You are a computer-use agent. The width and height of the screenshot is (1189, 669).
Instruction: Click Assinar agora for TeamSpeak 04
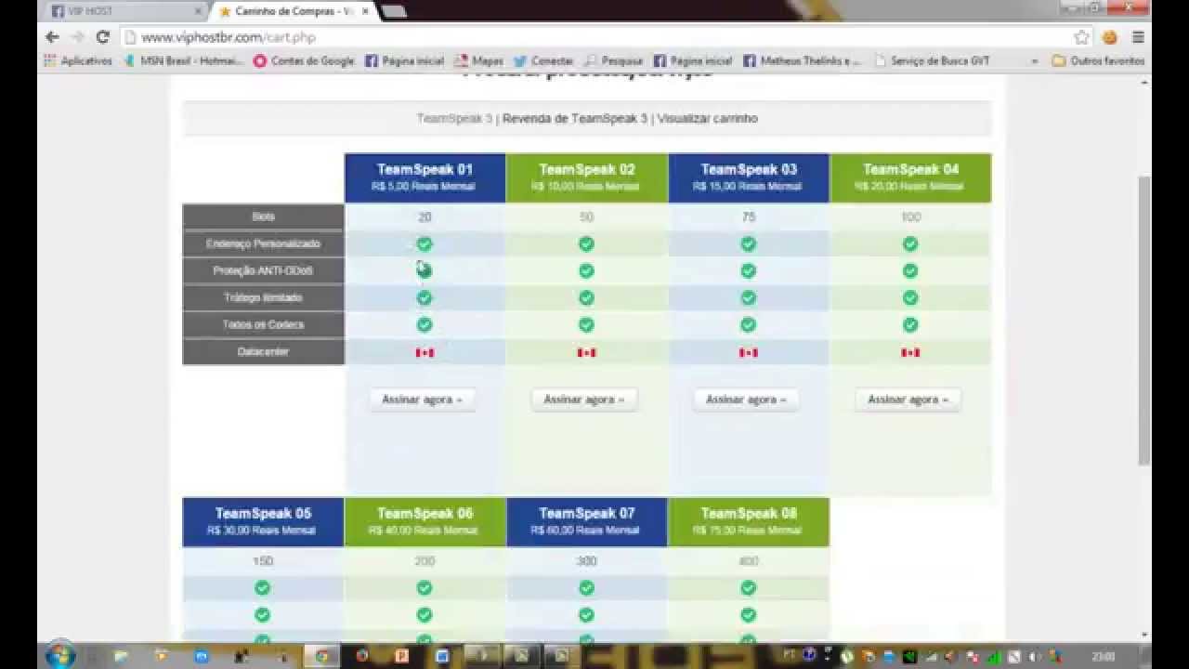[908, 400]
